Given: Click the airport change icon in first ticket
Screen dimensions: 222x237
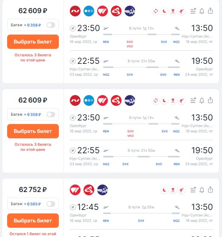Looking at the screenshot, I should point(156,11).
